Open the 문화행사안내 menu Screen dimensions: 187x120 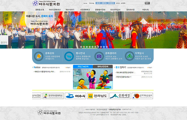[x=100, y=10]
